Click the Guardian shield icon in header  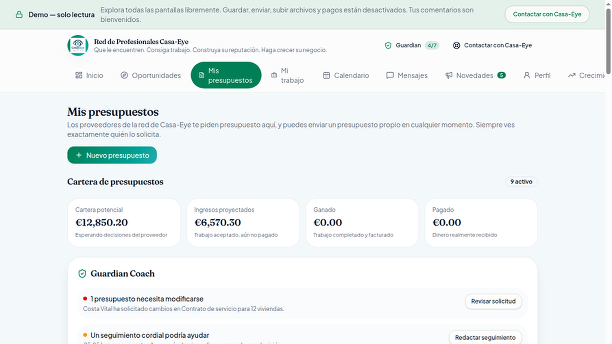388,46
